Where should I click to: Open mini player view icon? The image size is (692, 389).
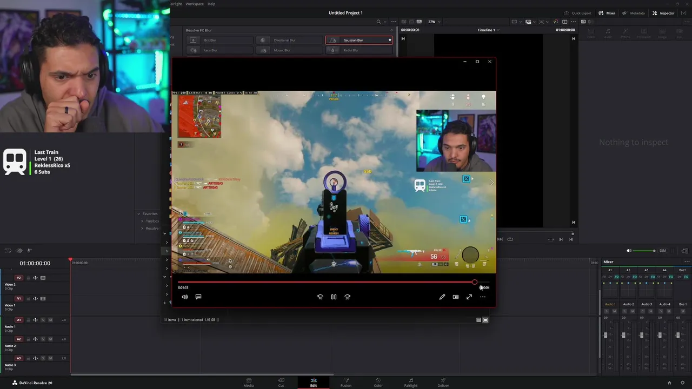(456, 297)
